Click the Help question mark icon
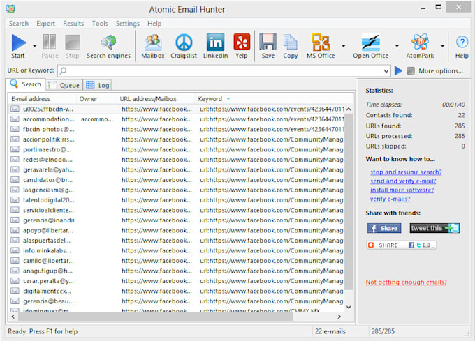The image size is (475, 341). pyautogui.click(x=462, y=43)
